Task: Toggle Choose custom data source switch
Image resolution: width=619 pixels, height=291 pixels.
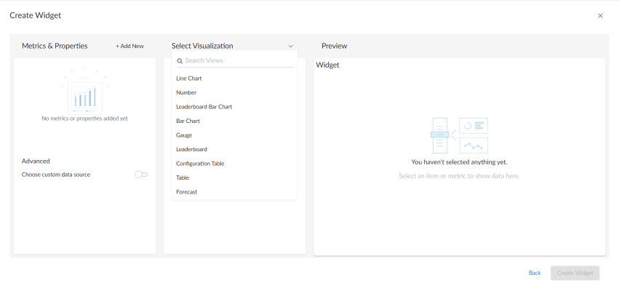Action: point(141,175)
